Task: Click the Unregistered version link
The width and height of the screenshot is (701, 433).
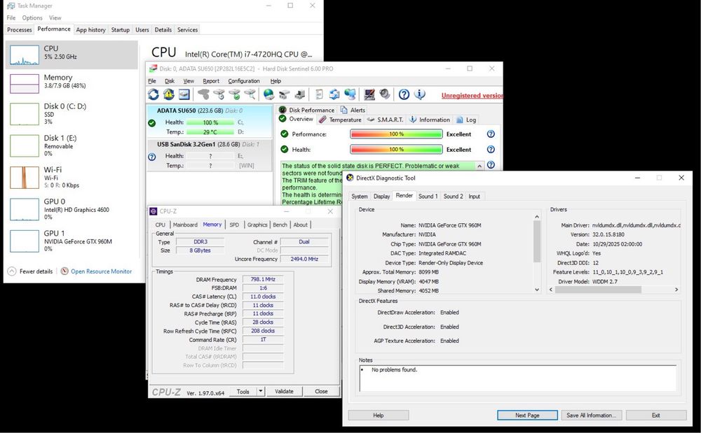Action: 472,95
